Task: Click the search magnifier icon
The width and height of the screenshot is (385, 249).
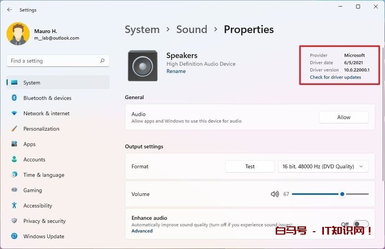Action: pos(102,61)
